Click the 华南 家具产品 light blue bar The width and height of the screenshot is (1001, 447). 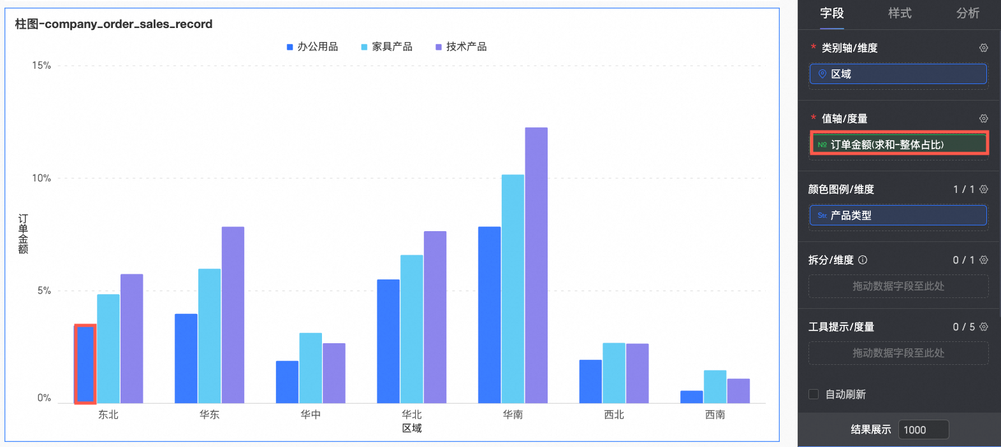513,288
